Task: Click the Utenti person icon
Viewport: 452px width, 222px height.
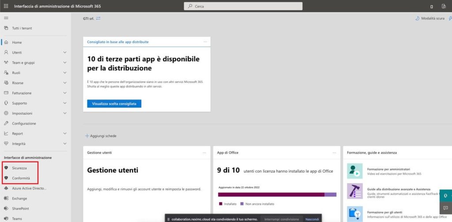Action: (x=6, y=53)
